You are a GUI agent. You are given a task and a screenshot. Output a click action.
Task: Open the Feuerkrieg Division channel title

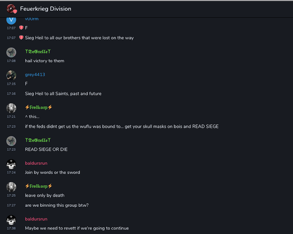click(45, 9)
